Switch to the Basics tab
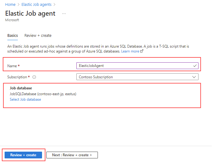212x163 pixels. (x=13, y=36)
